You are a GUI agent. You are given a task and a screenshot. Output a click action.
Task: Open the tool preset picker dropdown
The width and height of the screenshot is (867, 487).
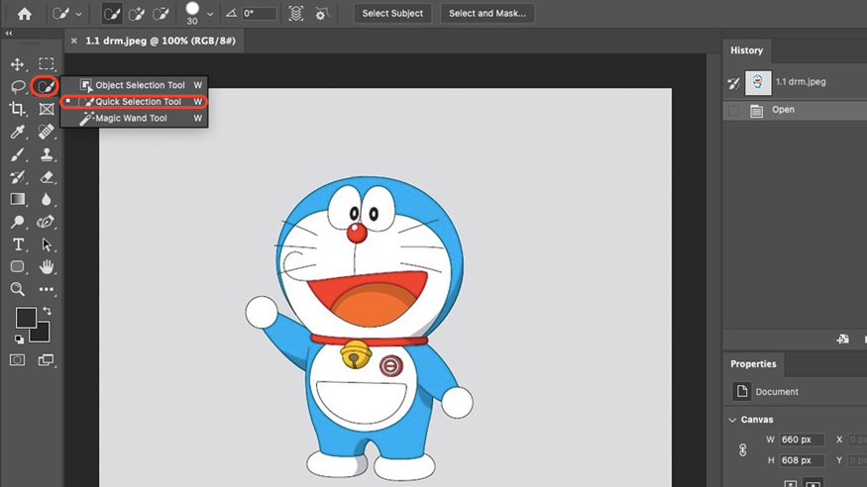click(x=79, y=14)
